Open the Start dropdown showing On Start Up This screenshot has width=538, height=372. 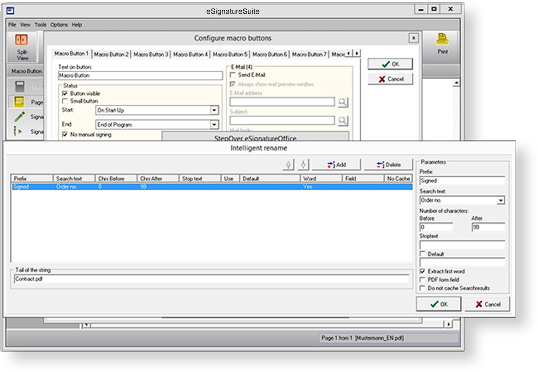[x=214, y=110]
